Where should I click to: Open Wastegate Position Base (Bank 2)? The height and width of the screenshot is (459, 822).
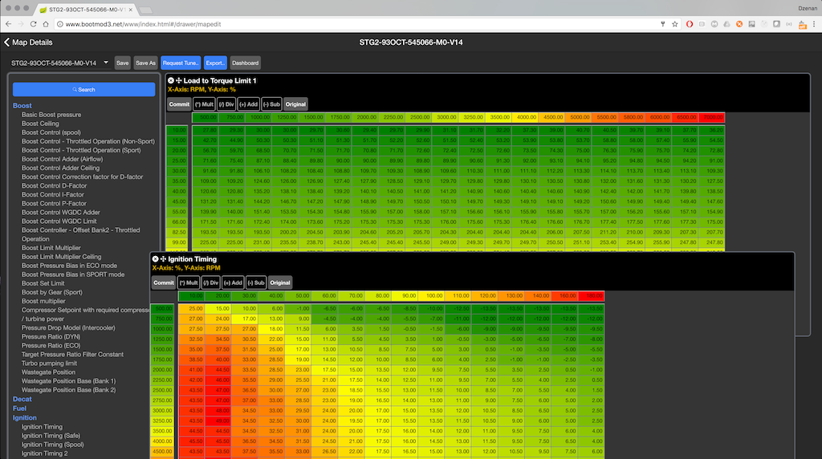[68, 390]
